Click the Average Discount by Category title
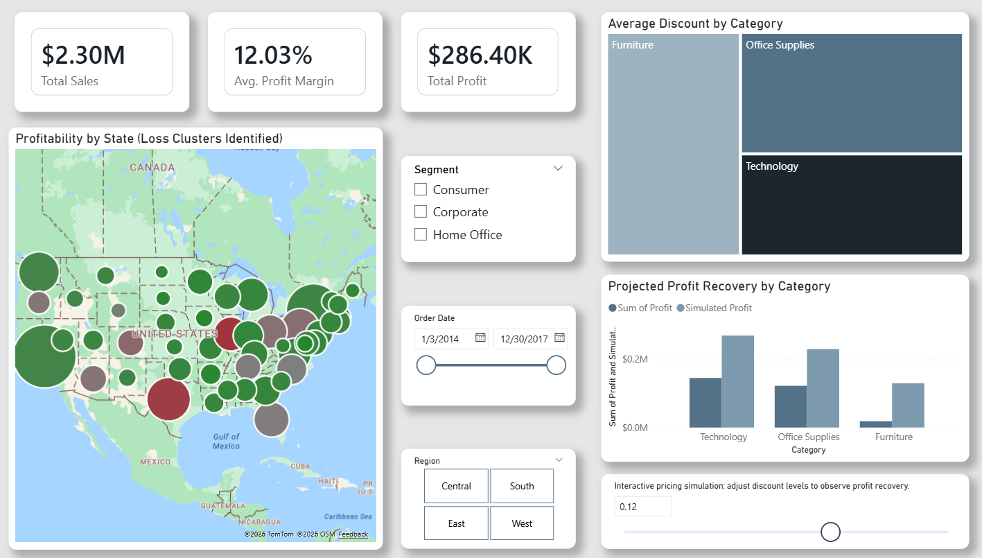 (695, 24)
